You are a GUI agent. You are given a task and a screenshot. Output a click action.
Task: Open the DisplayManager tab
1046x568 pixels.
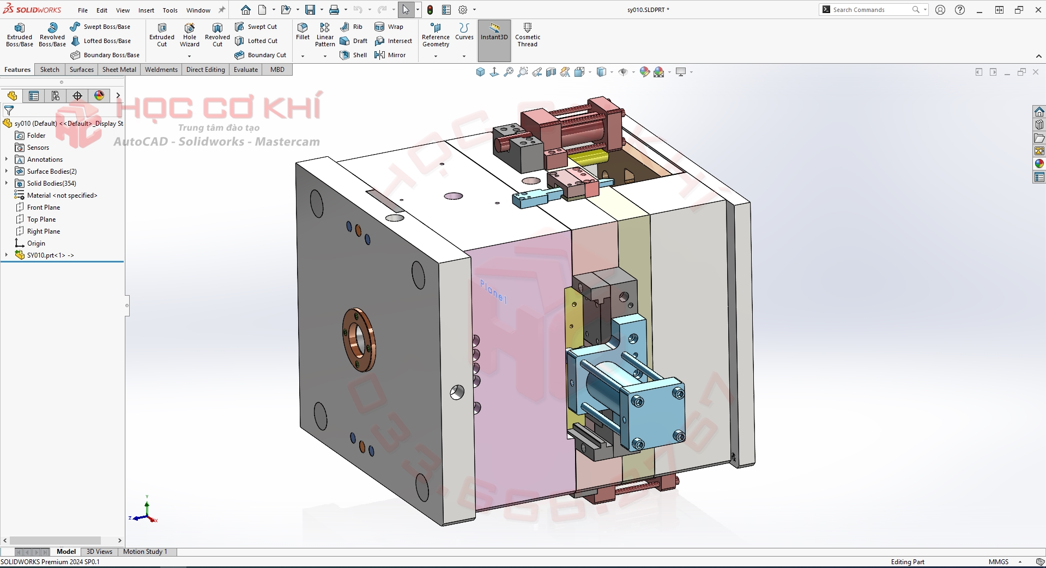point(99,96)
